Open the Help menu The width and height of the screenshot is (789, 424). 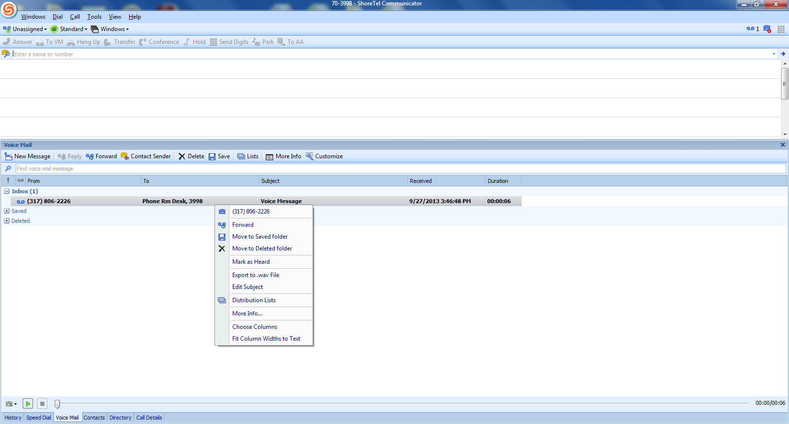[135, 17]
